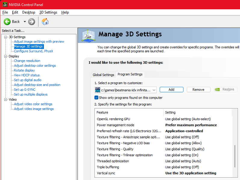Viewport: 240px width, 180px height.
Task: Click Triple buffering Use global setting (Off)
Action: click(x=182, y=167)
